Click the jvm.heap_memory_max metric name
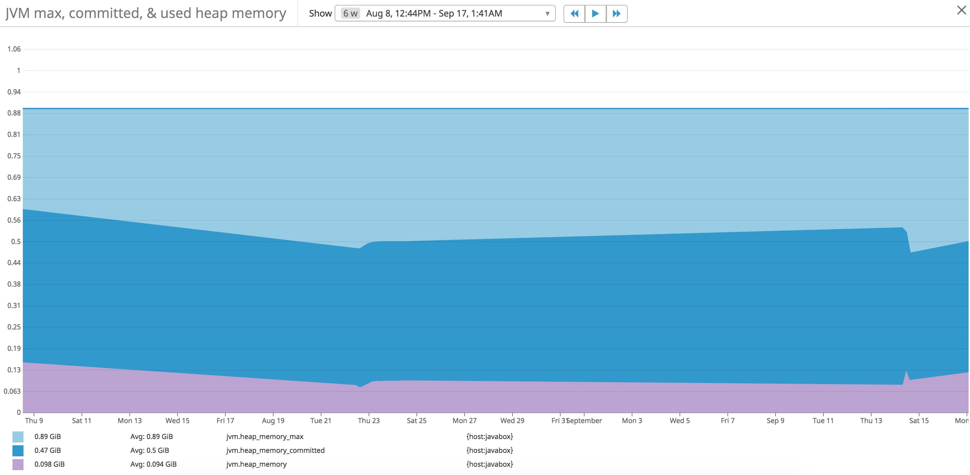 [265, 437]
